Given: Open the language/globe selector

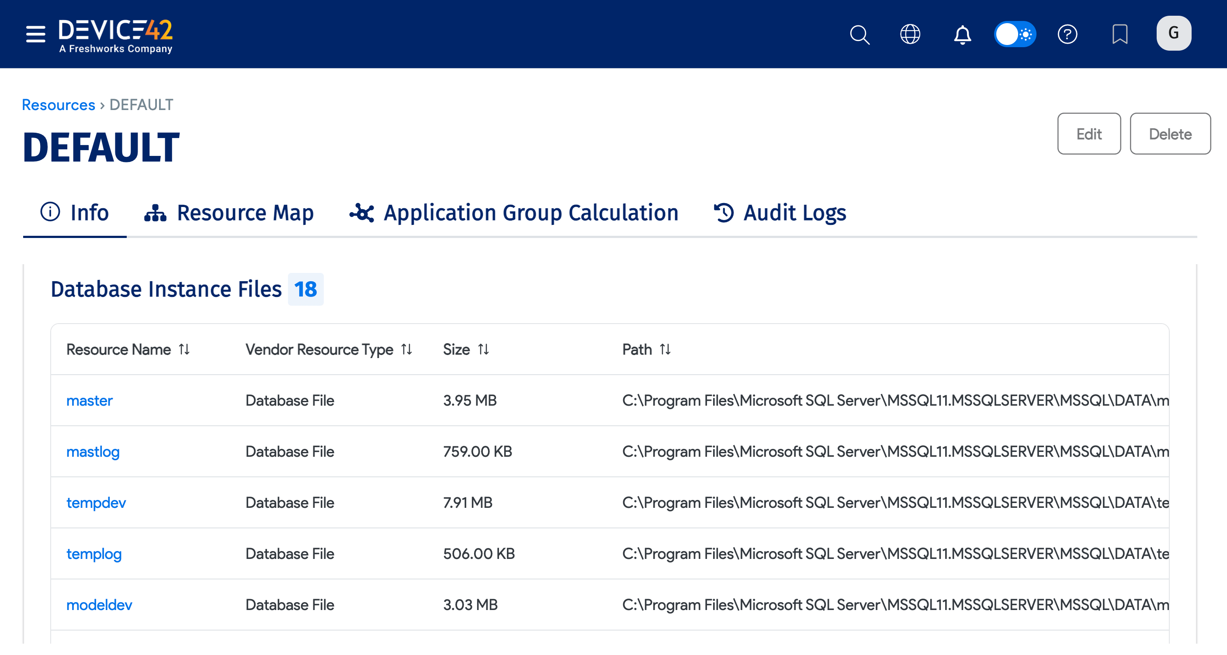Looking at the screenshot, I should pyautogui.click(x=910, y=34).
